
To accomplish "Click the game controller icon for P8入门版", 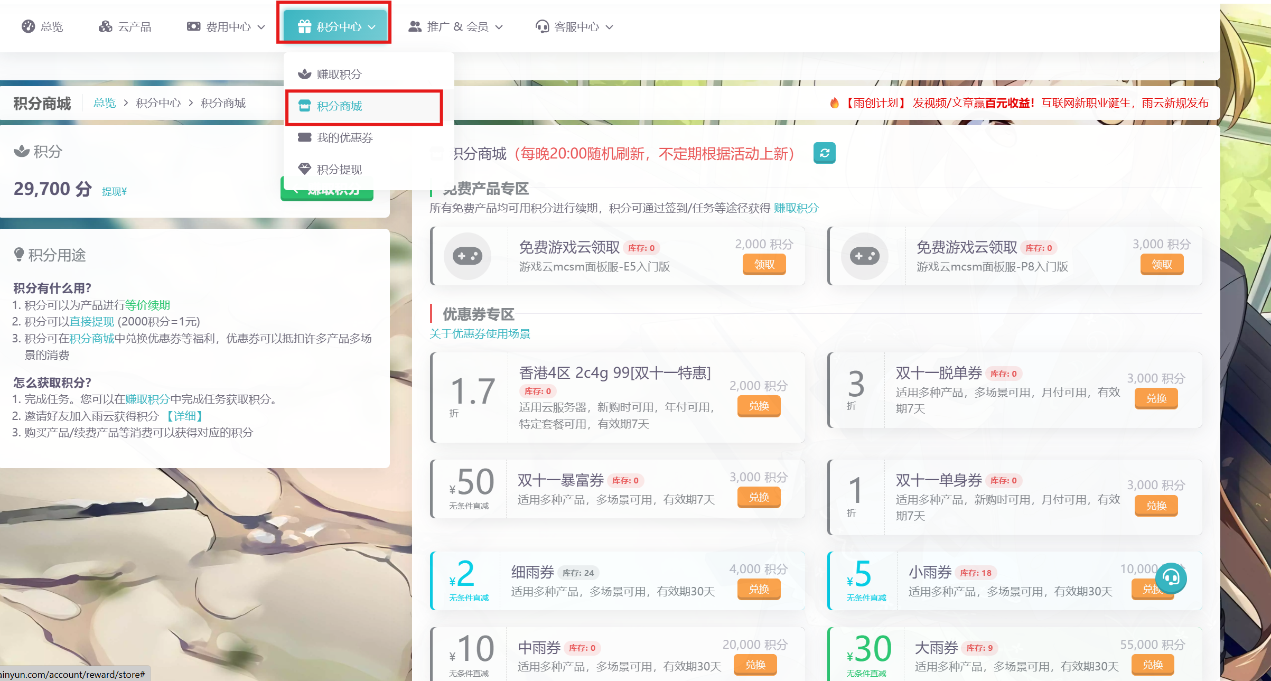I will tap(865, 256).
